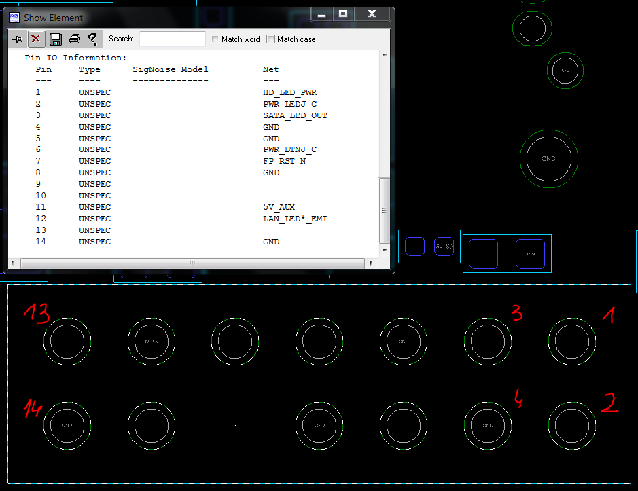Click the horizontal scrollbar right arrow
Viewport: 638px width, 491px height.
coord(371,263)
